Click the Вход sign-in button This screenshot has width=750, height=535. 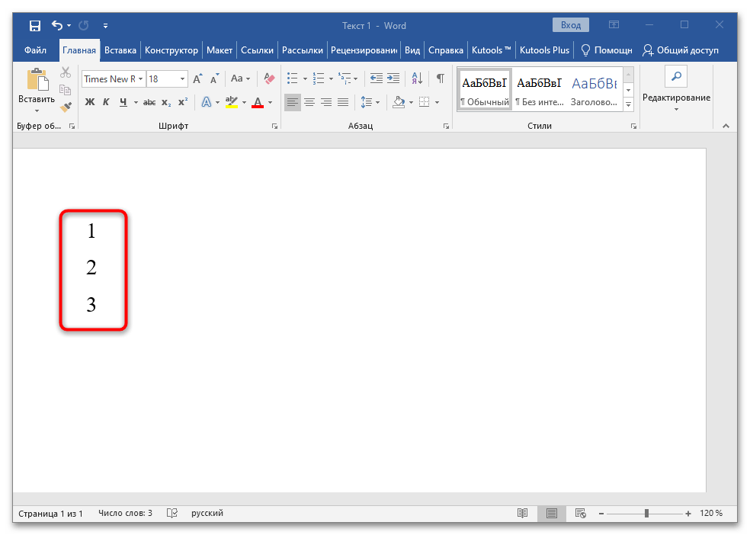click(571, 25)
